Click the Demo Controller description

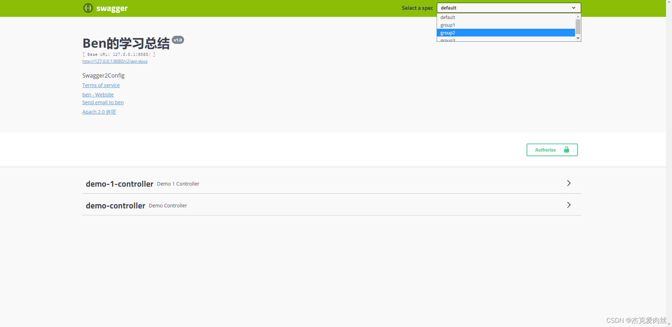pyautogui.click(x=168, y=206)
